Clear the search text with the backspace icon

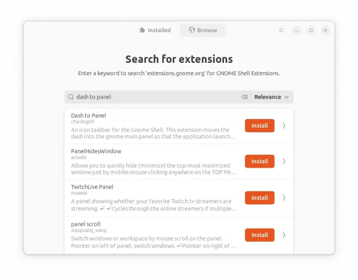coord(244,97)
